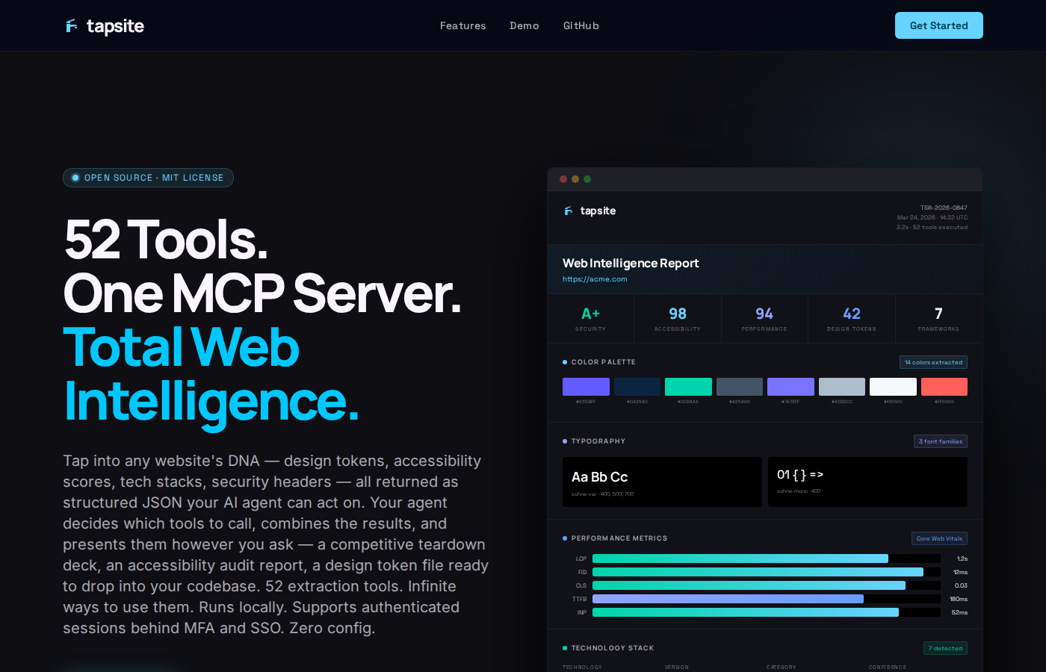The width and height of the screenshot is (1046, 672).
Task: Click the Core Web Vitals badge
Action: (x=939, y=538)
